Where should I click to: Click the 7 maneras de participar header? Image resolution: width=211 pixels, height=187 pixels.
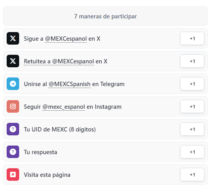coord(105,16)
